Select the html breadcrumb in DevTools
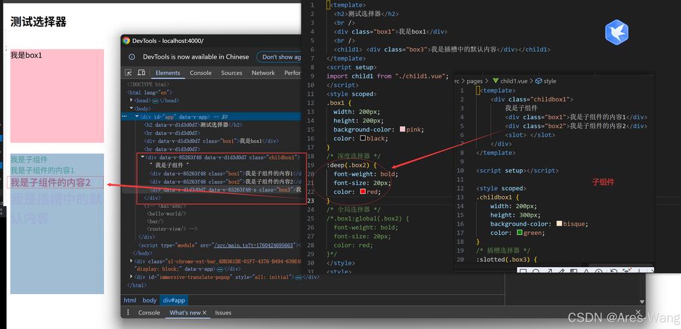The width and height of the screenshot is (681, 329). click(130, 300)
